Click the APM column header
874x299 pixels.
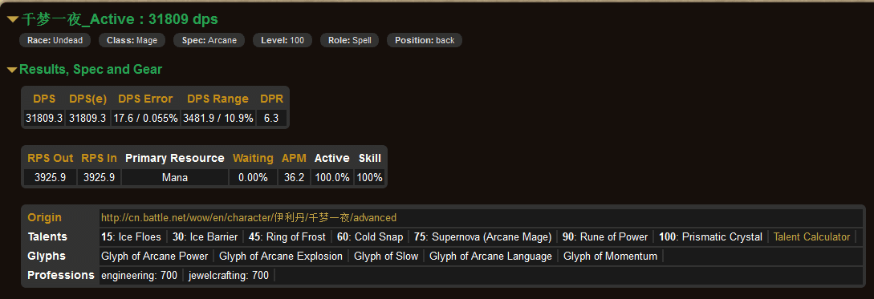click(294, 158)
